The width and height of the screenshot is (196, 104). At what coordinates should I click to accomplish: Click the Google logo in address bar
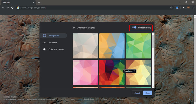tap(18, 8)
